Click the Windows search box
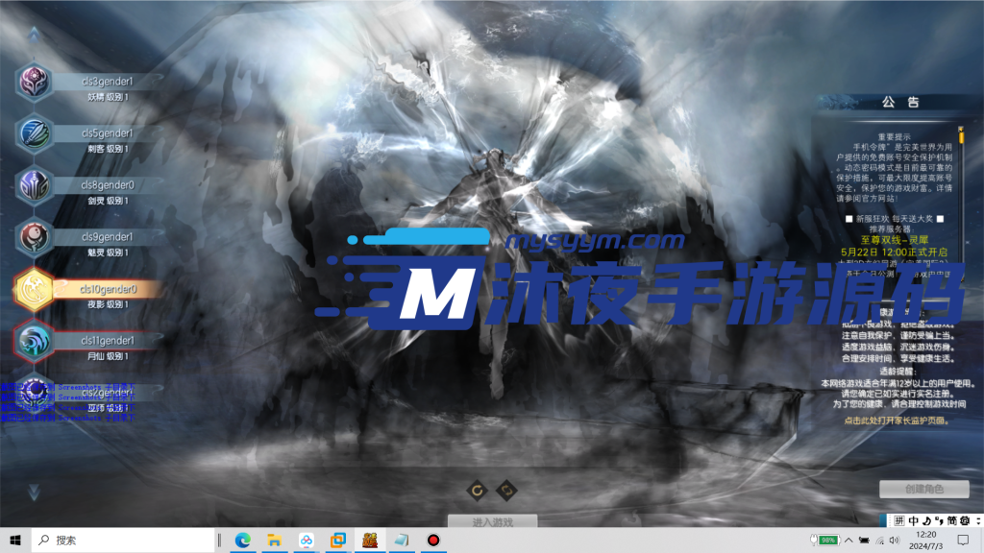 click(125, 541)
